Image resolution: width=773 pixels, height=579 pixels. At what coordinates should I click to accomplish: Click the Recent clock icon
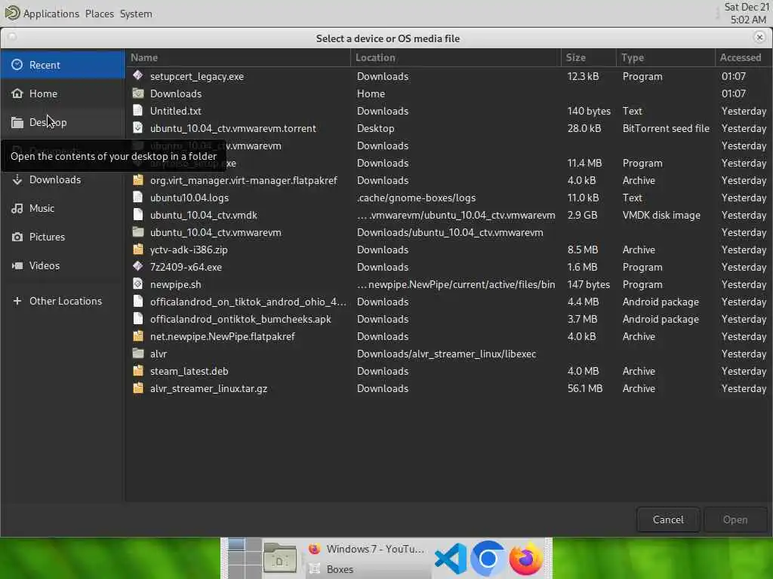pos(17,65)
